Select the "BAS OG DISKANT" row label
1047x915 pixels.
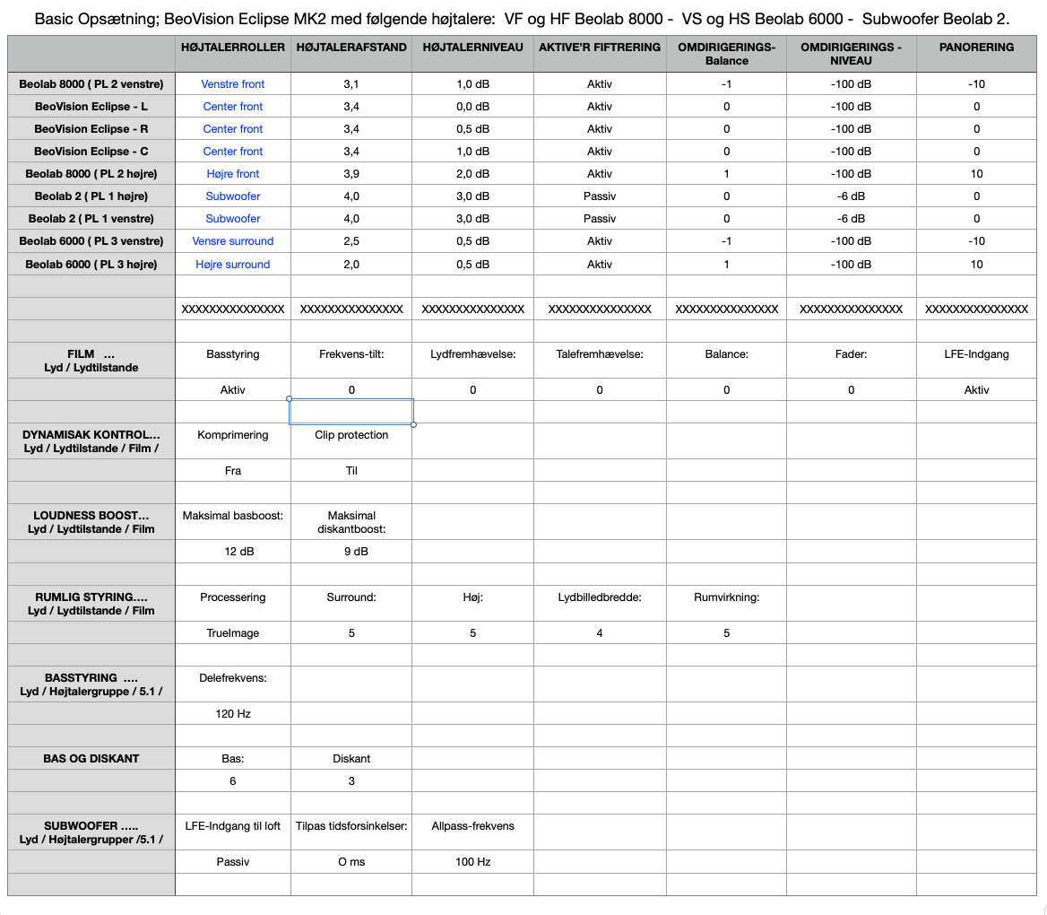91,759
